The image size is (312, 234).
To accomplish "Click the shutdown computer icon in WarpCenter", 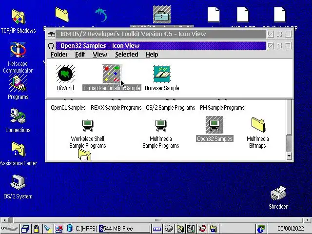I will [x=59, y=229].
